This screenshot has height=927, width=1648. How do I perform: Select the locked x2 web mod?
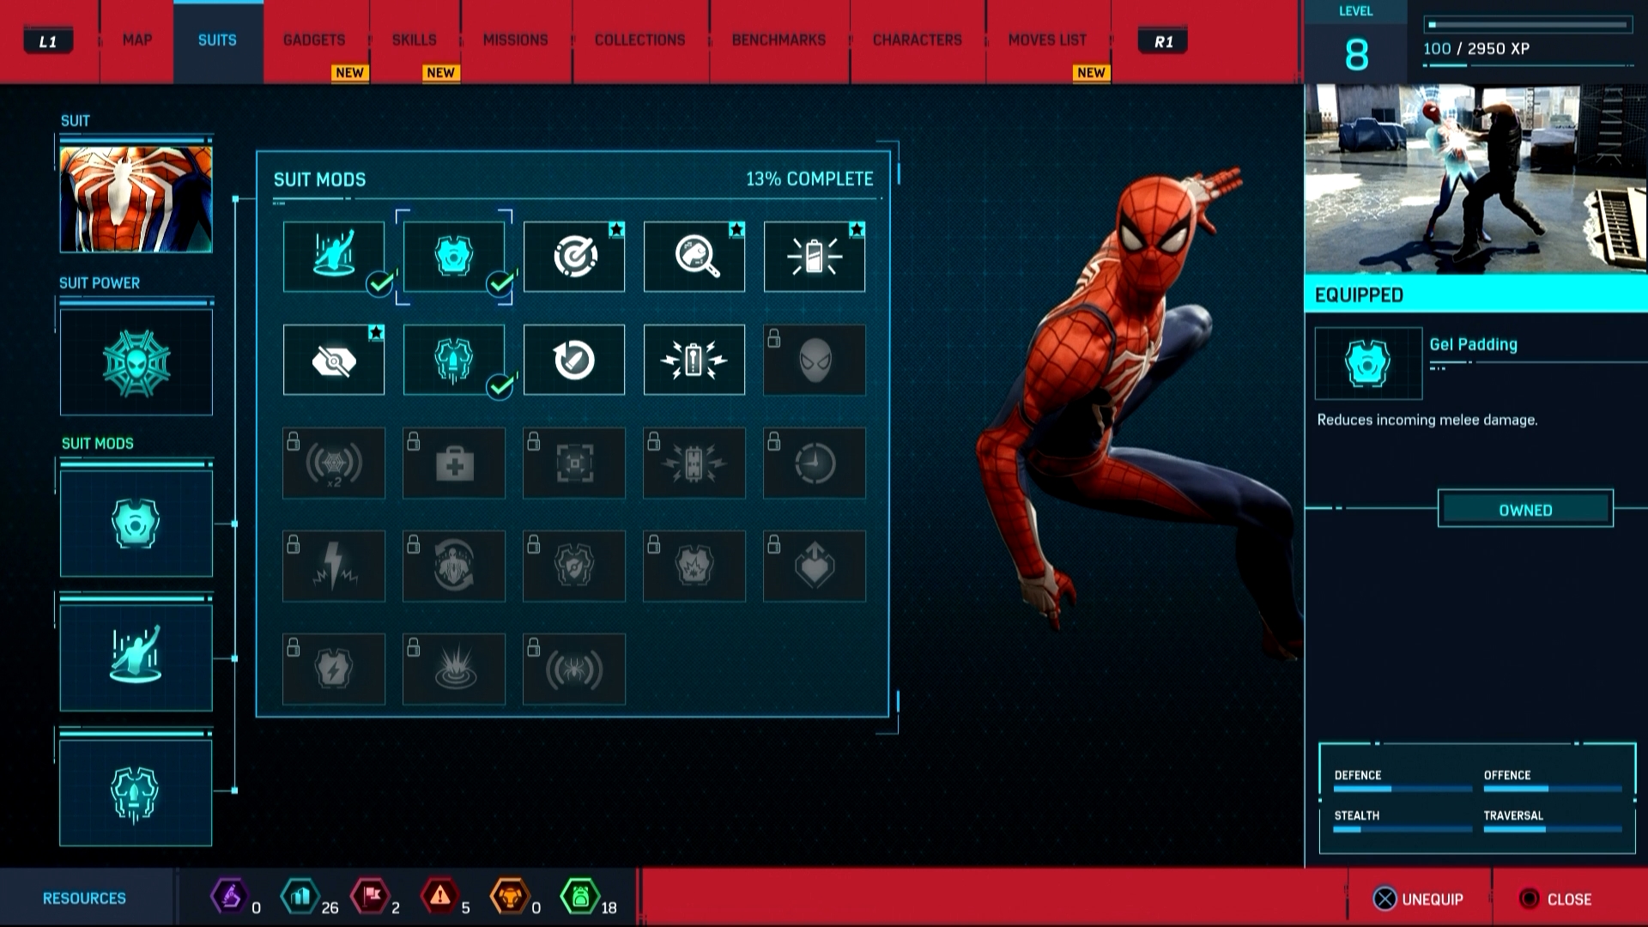point(334,463)
